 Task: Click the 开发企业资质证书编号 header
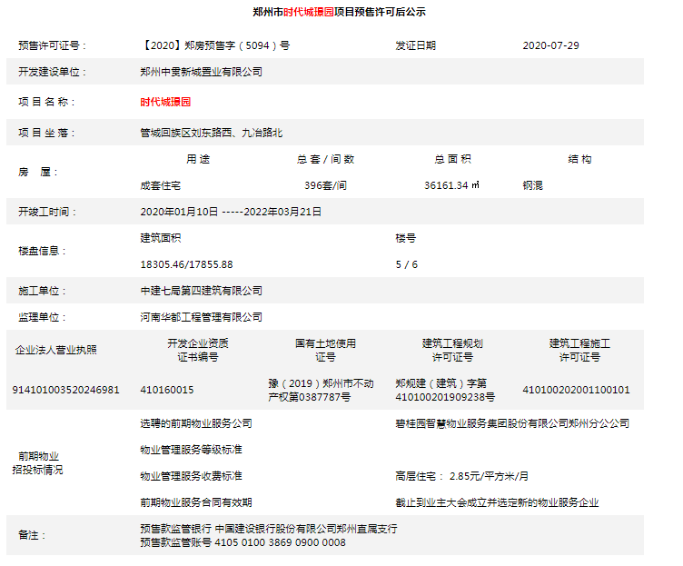pyautogui.click(x=198, y=351)
